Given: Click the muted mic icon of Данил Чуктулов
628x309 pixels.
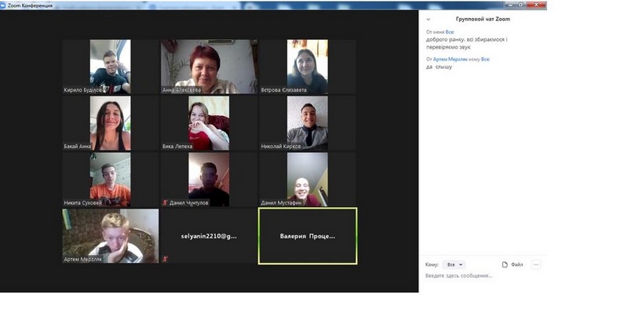Looking at the screenshot, I should click(165, 203).
